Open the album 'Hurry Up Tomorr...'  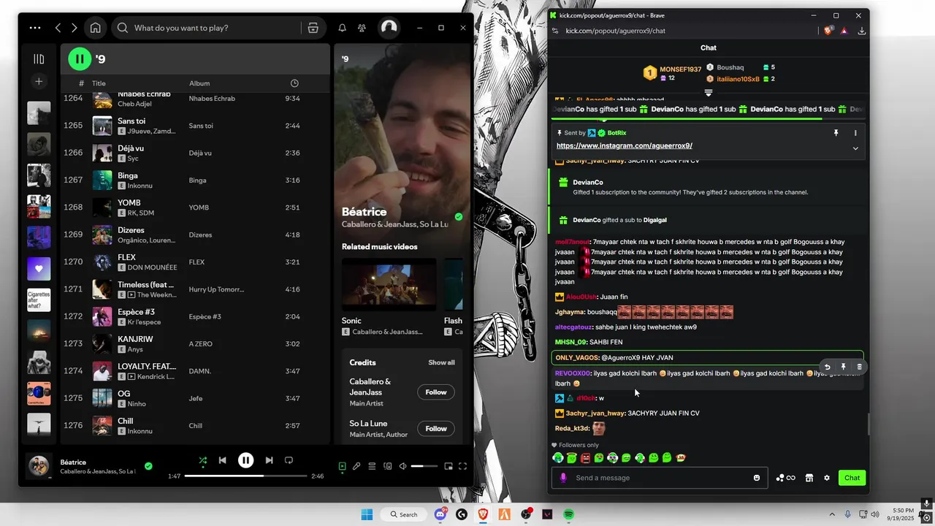[x=216, y=289]
